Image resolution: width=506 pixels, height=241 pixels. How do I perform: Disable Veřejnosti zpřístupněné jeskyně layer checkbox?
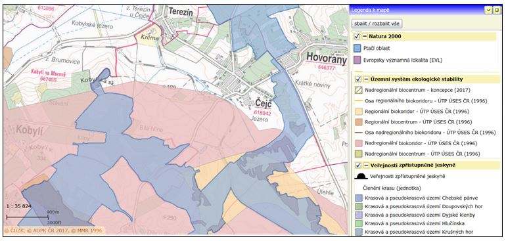coord(358,165)
